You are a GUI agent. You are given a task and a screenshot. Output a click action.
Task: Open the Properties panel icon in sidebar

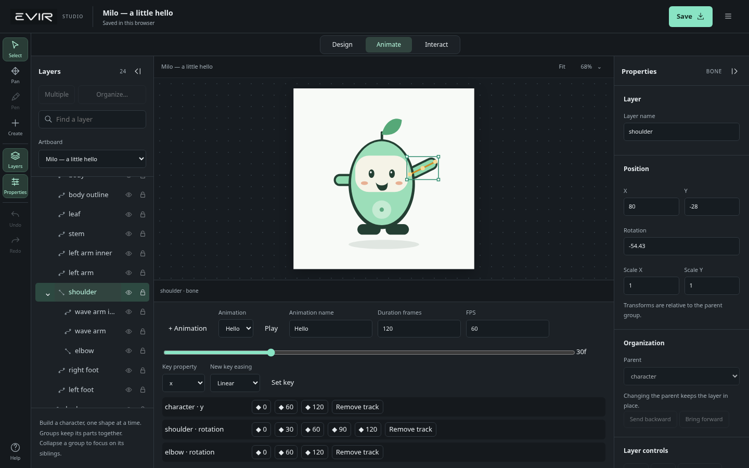tap(15, 186)
